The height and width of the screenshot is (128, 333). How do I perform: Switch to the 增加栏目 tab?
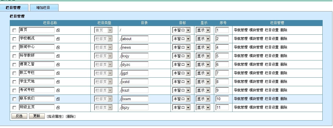pos(43,8)
